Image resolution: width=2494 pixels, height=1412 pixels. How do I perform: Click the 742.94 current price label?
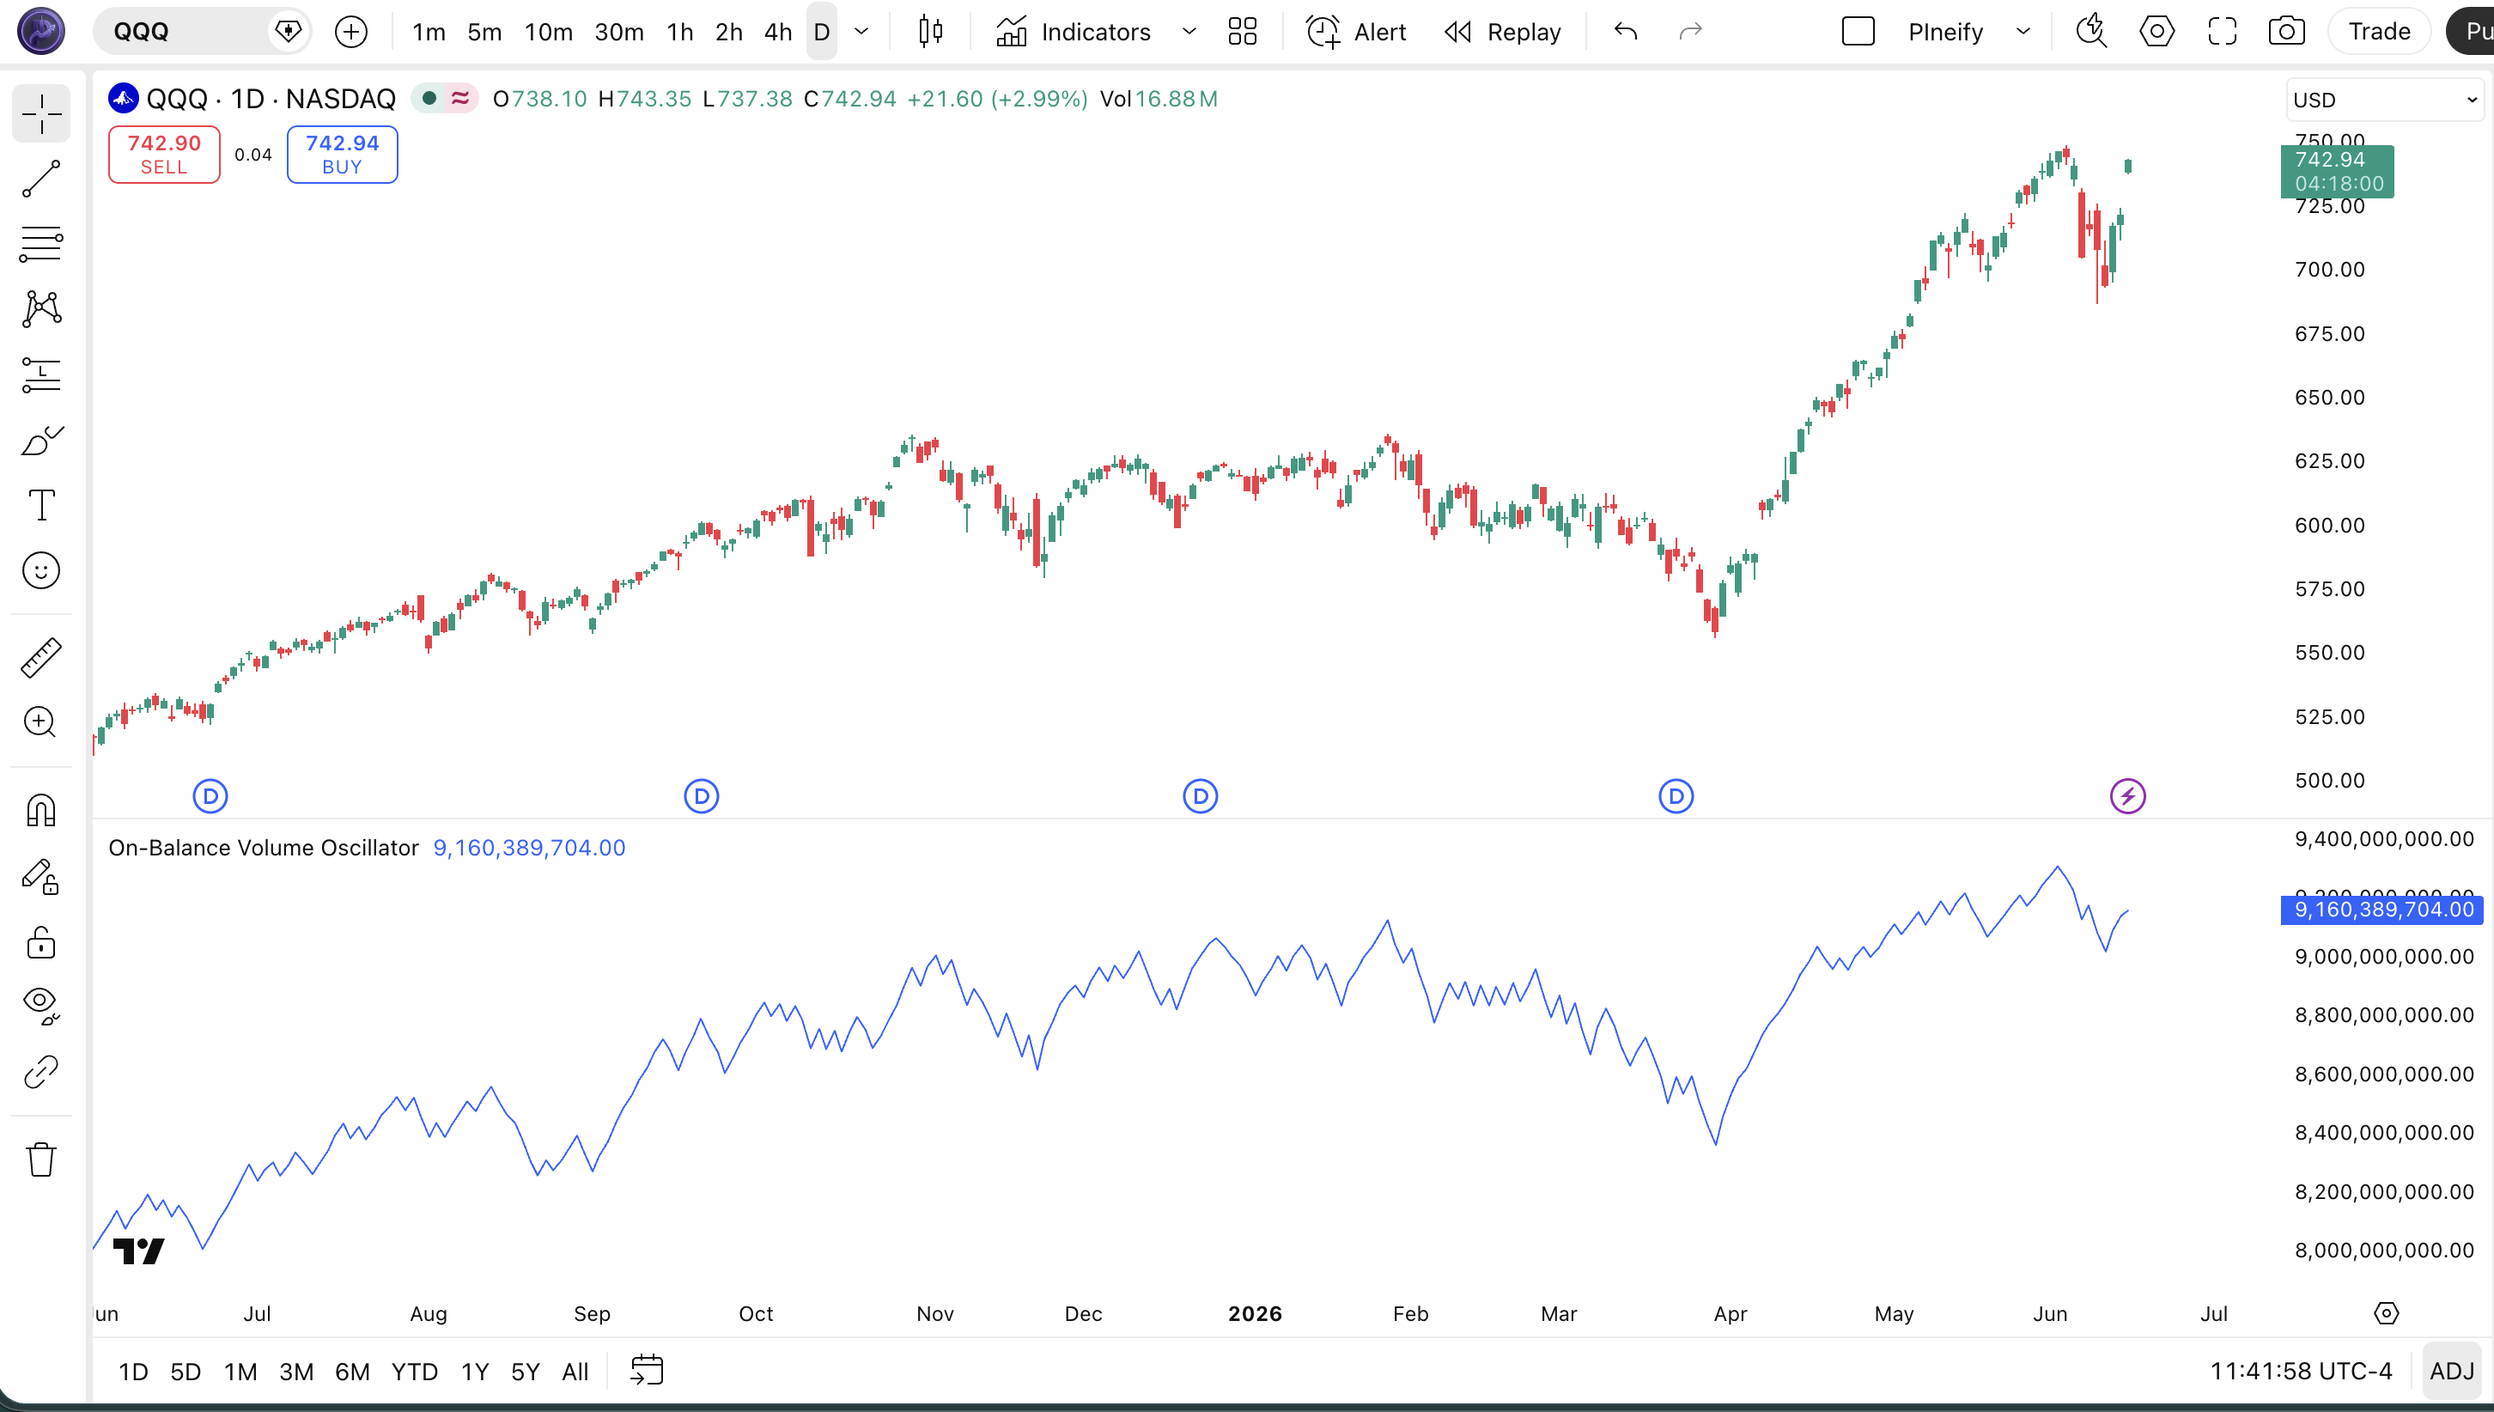[x=2337, y=172]
